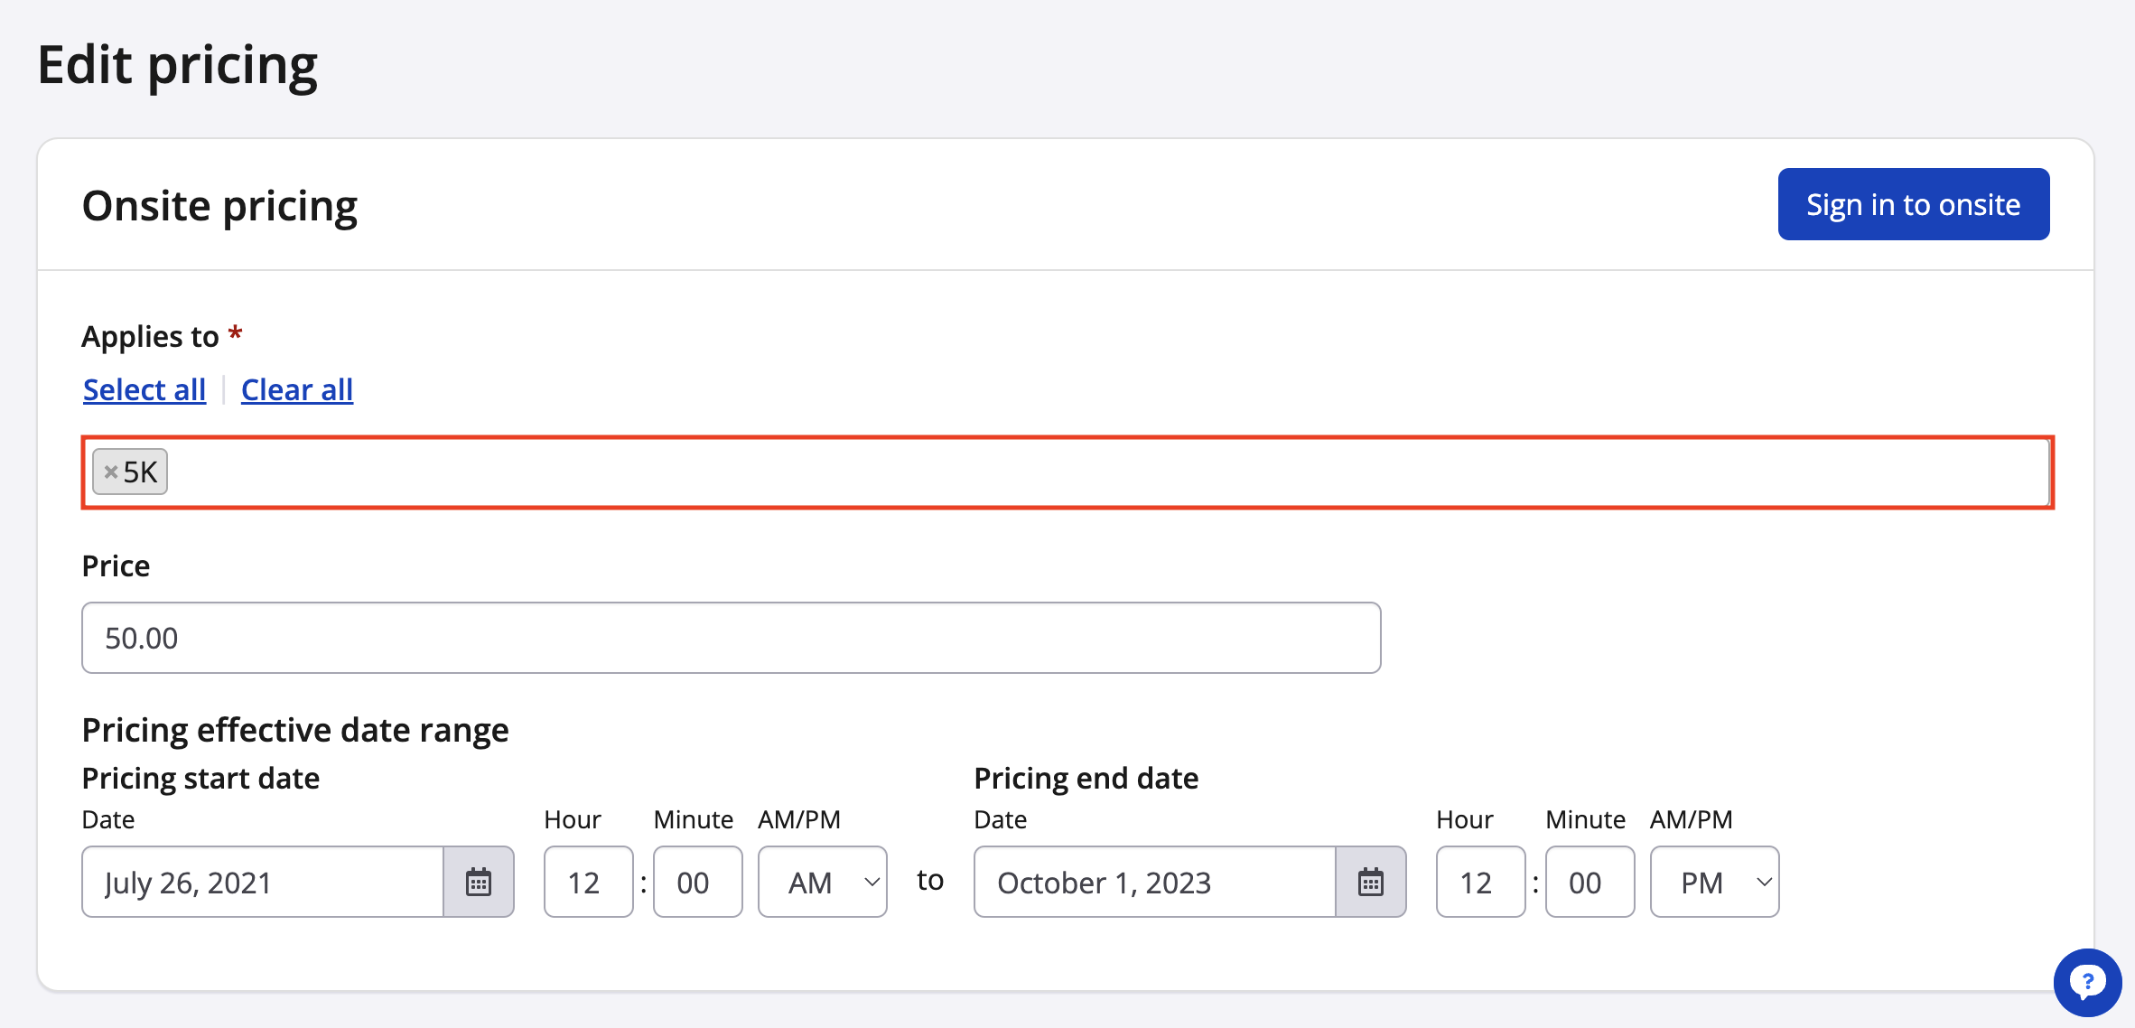Screen dimensions: 2135x1028
Task: Click the start date field July 26, 2021
Action: tap(262, 882)
